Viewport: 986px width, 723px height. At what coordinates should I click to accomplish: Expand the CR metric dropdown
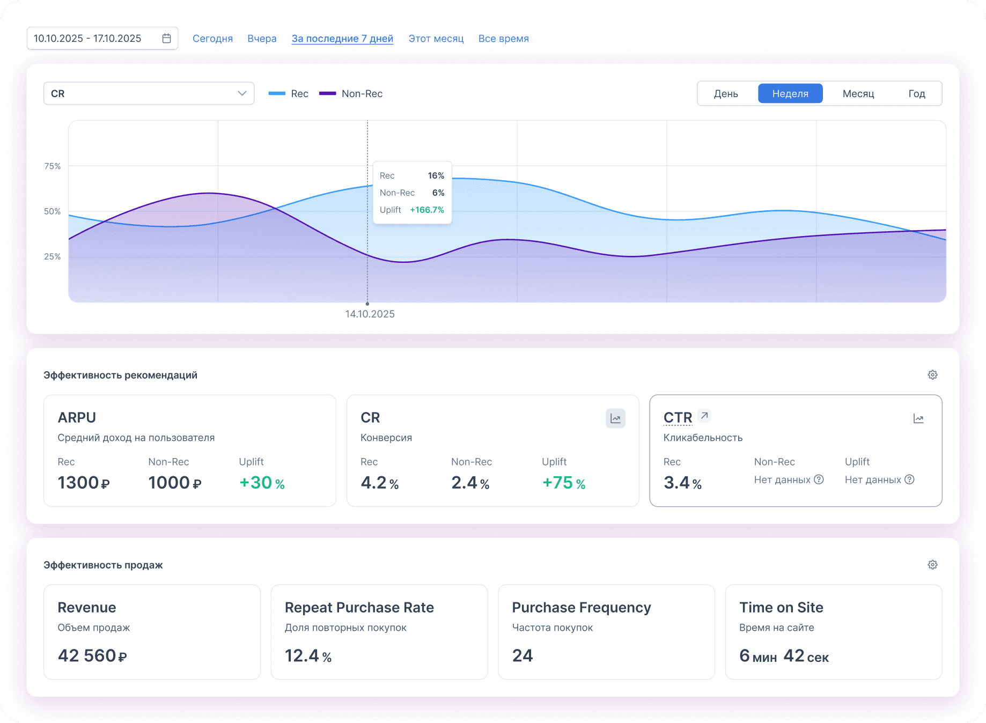pos(149,94)
